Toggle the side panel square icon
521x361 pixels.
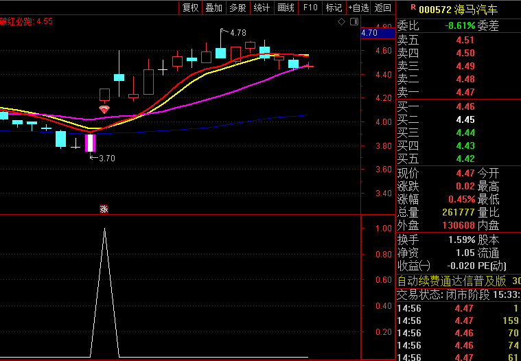(354, 22)
